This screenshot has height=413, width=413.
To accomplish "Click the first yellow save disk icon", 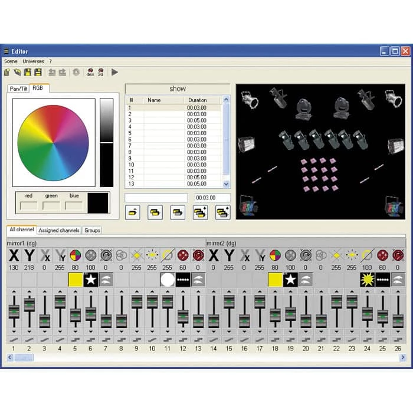I will (27, 72).
